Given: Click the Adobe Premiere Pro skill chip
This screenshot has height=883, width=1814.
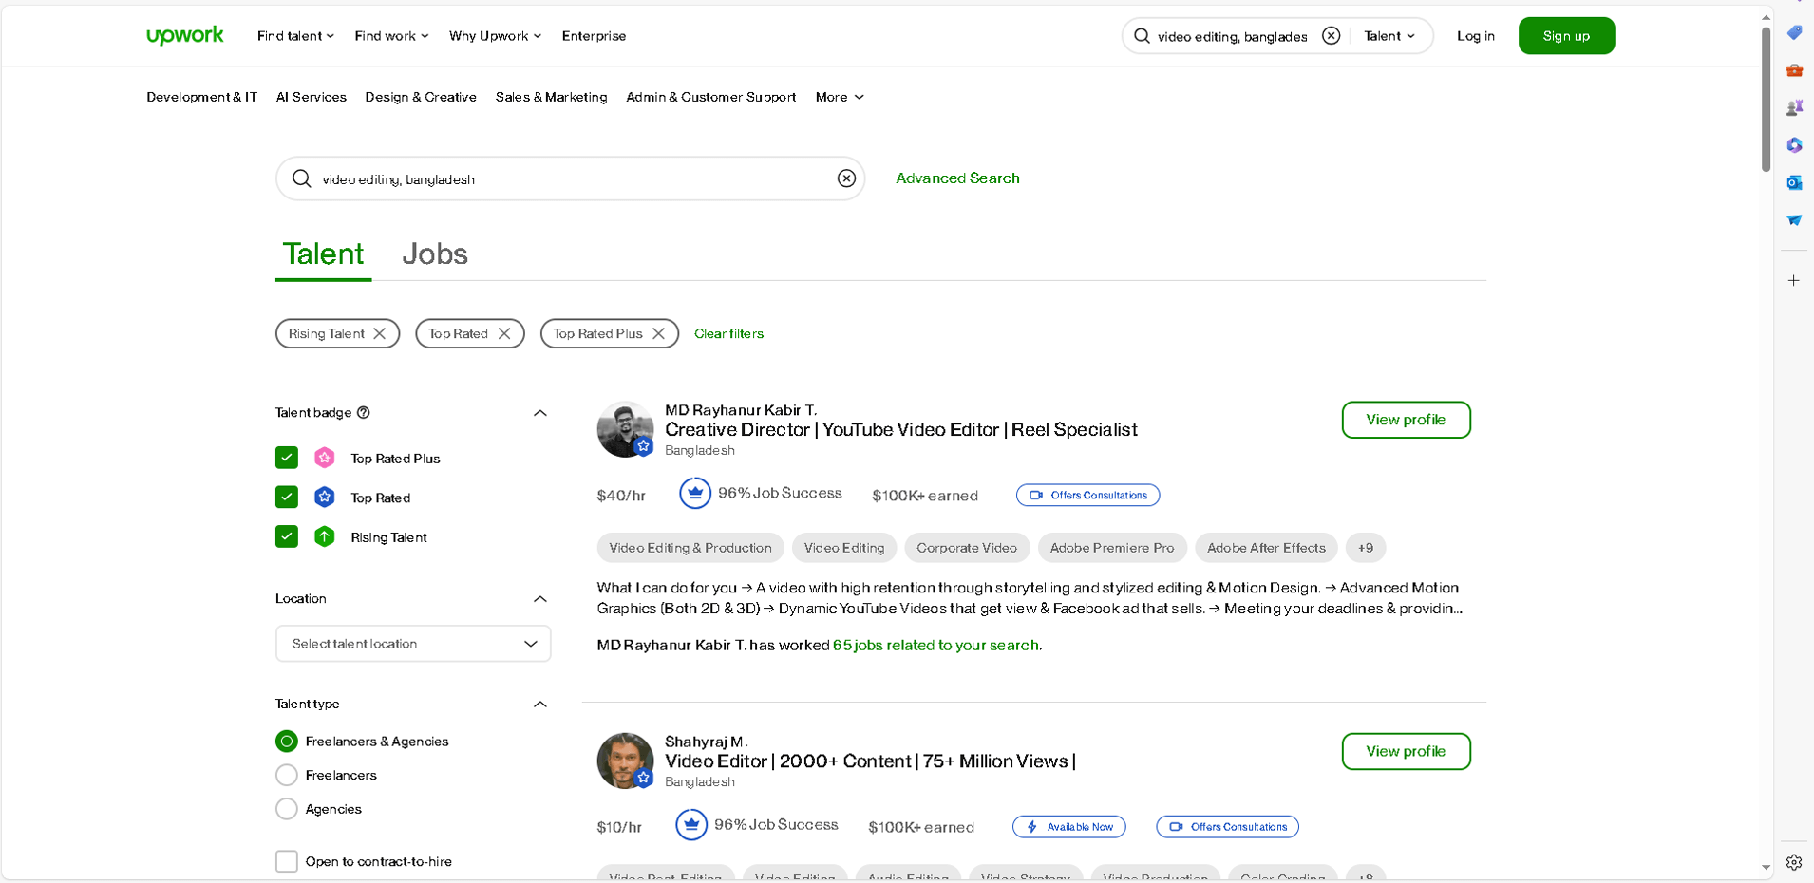Looking at the screenshot, I should 1112,548.
